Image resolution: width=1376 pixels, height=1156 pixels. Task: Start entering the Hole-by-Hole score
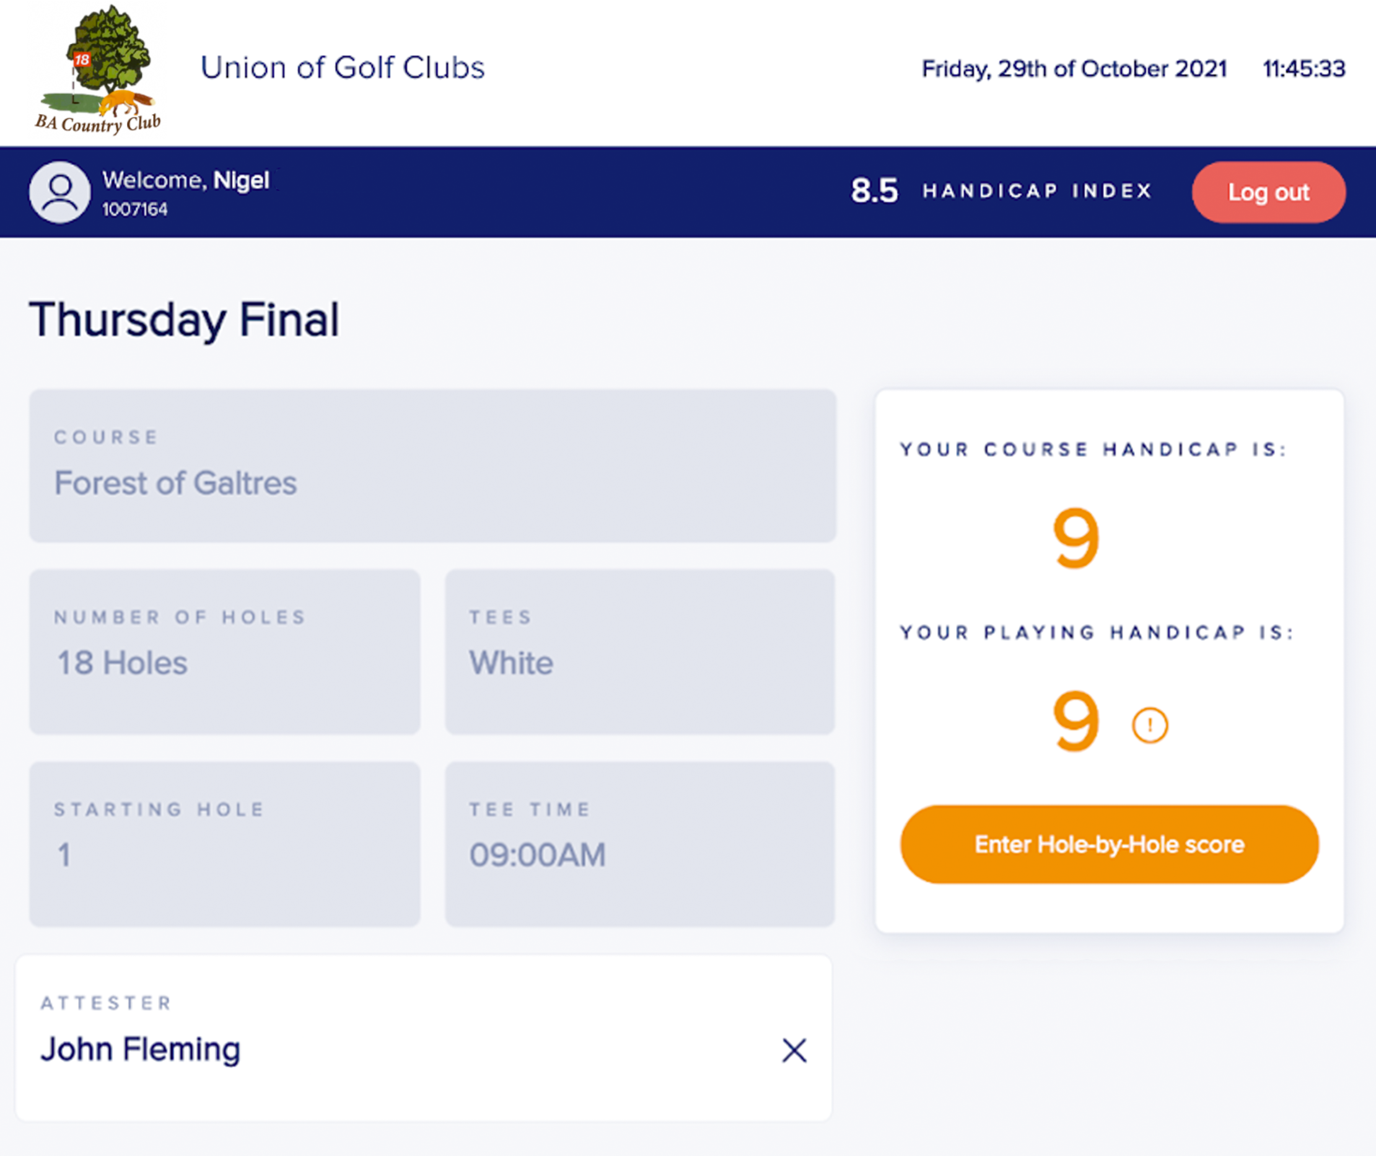click(1110, 844)
